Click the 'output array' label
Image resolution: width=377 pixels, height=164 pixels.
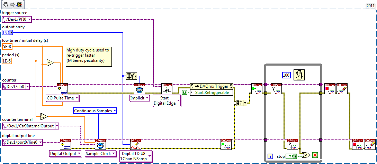pos(14,27)
